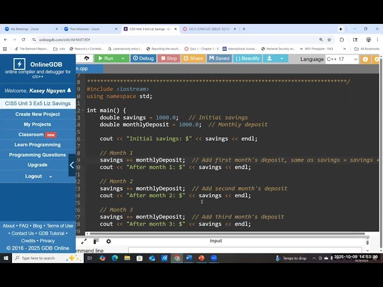Open Windows Start menu
Image resolution: width=383 pixels, height=287 pixels.
point(6,258)
